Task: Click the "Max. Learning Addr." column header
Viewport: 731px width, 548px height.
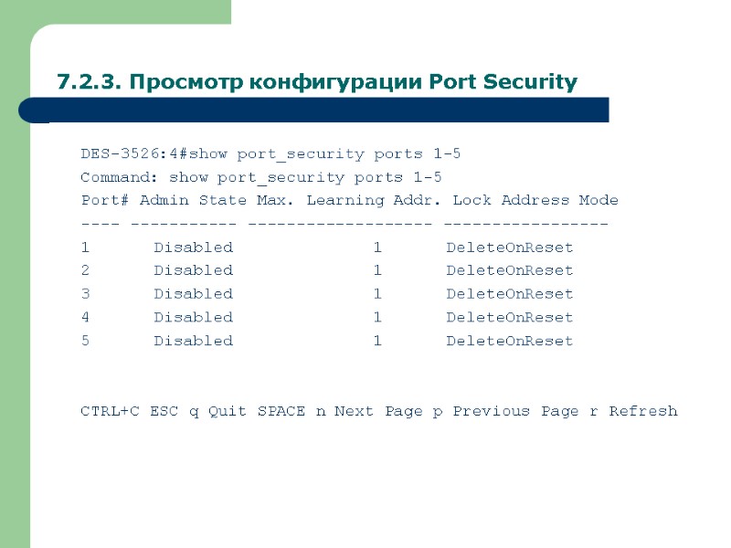Action: point(372,200)
